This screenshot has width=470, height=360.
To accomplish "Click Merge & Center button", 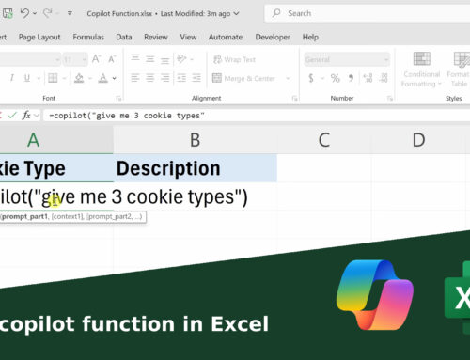I will 243,78.
